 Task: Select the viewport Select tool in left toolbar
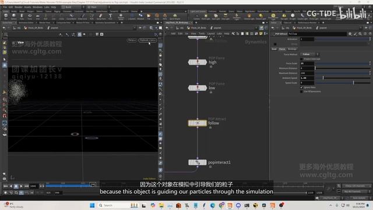pos(5,60)
